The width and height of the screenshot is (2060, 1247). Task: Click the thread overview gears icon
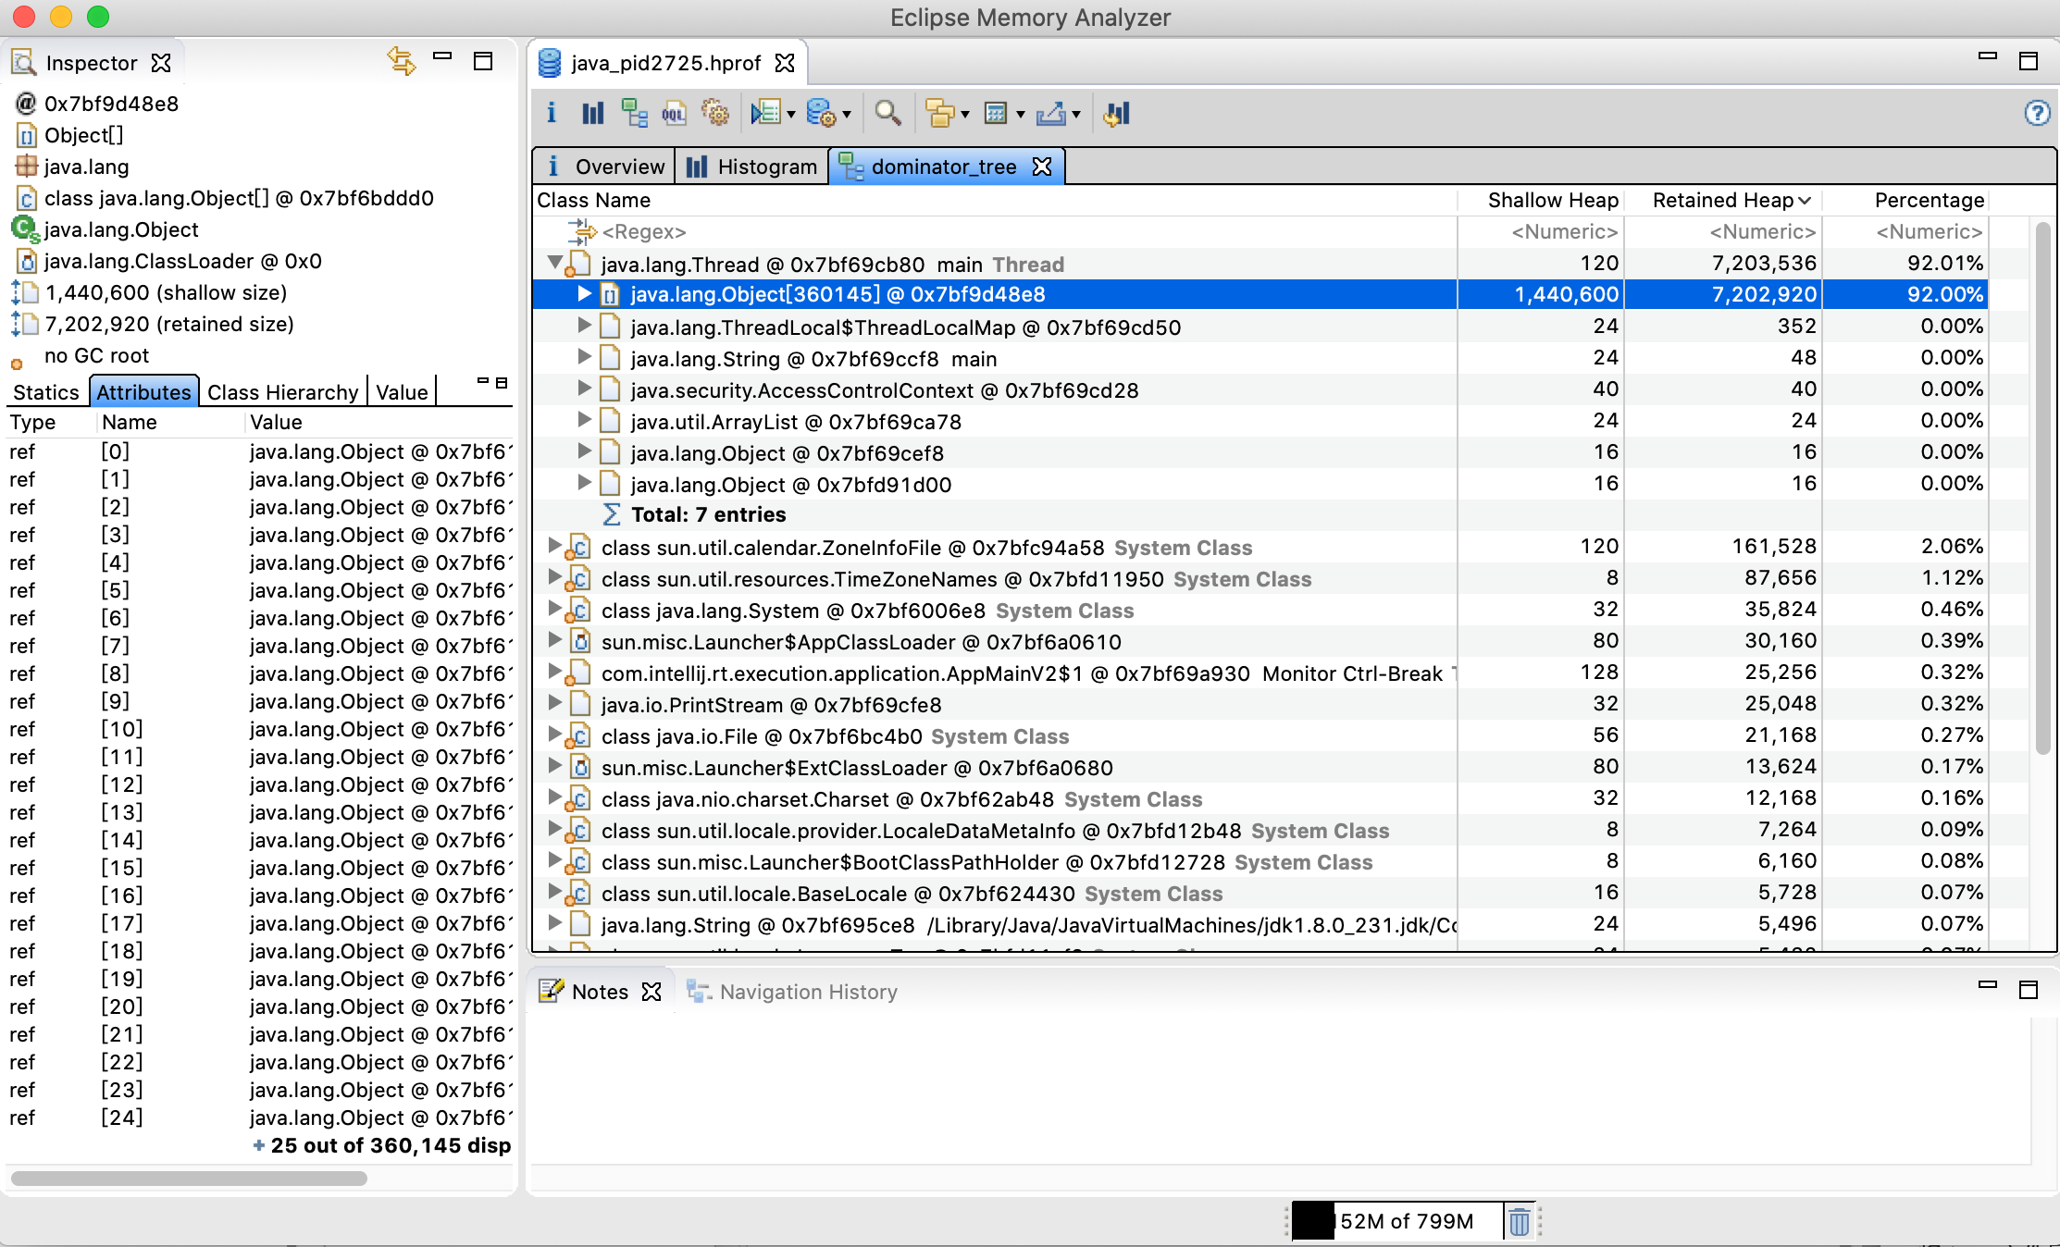point(715,114)
